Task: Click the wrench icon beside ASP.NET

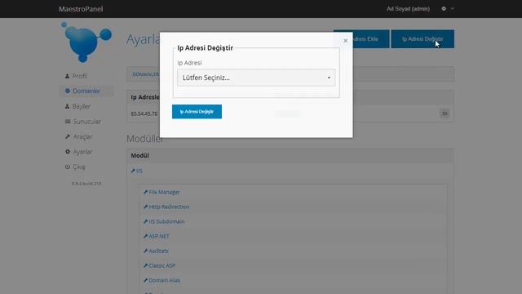Action: click(145, 236)
